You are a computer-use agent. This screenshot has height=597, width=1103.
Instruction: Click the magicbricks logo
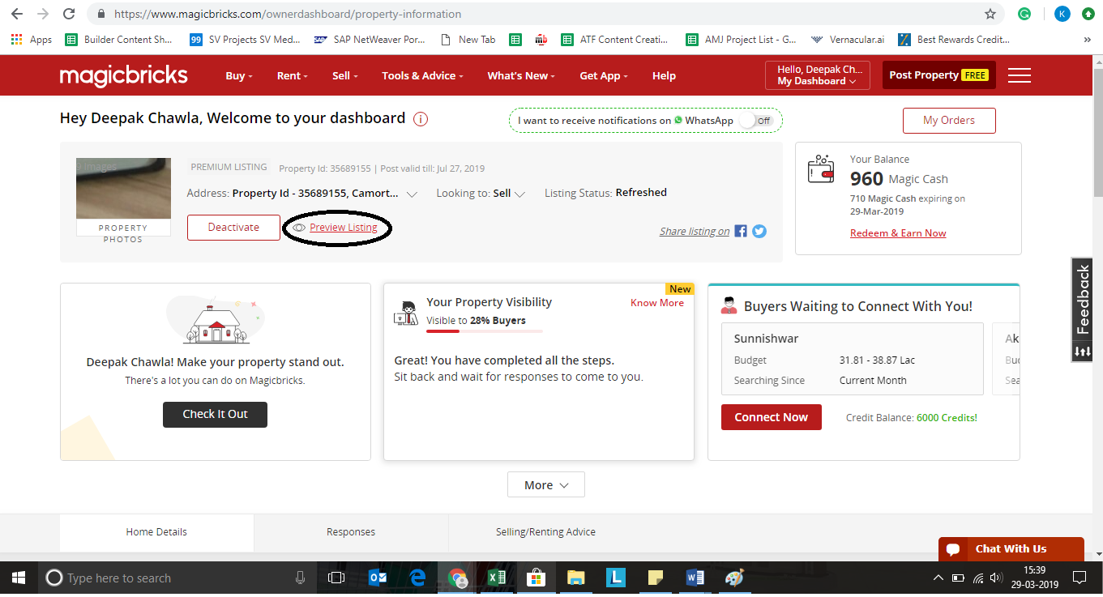[123, 75]
